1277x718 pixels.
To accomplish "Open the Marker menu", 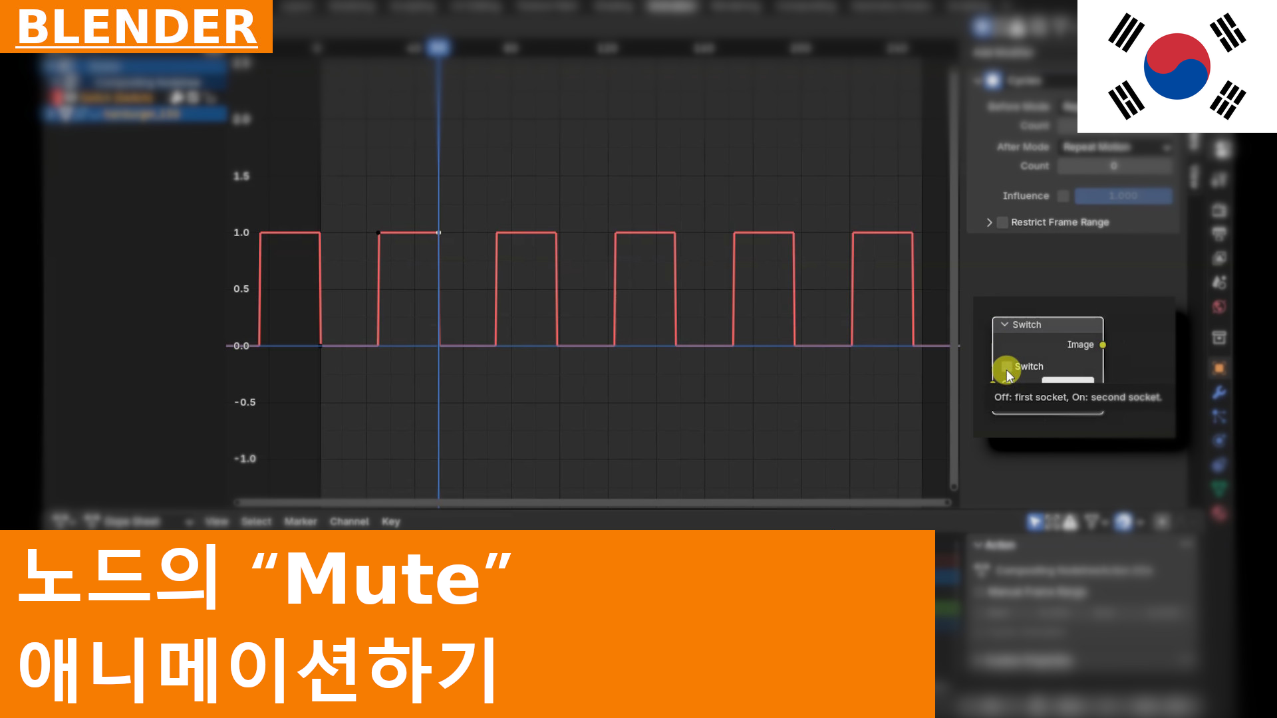I will tap(301, 522).
